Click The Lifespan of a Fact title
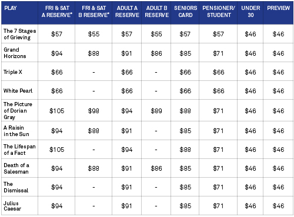This screenshot has height=217, width=294. 19,150
